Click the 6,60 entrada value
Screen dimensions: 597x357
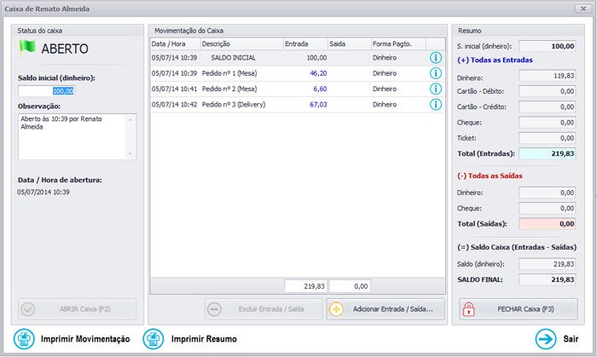(x=320, y=89)
